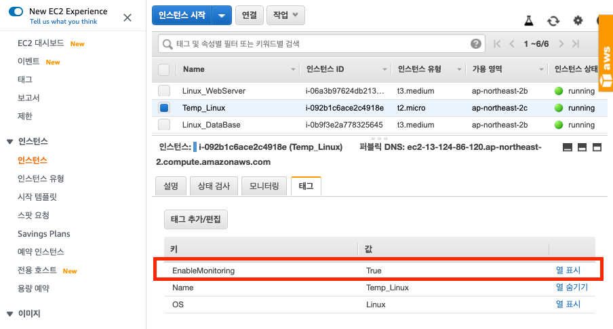
Task: Open 시작 템플릿 in the sidebar
Action: click(x=37, y=197)
